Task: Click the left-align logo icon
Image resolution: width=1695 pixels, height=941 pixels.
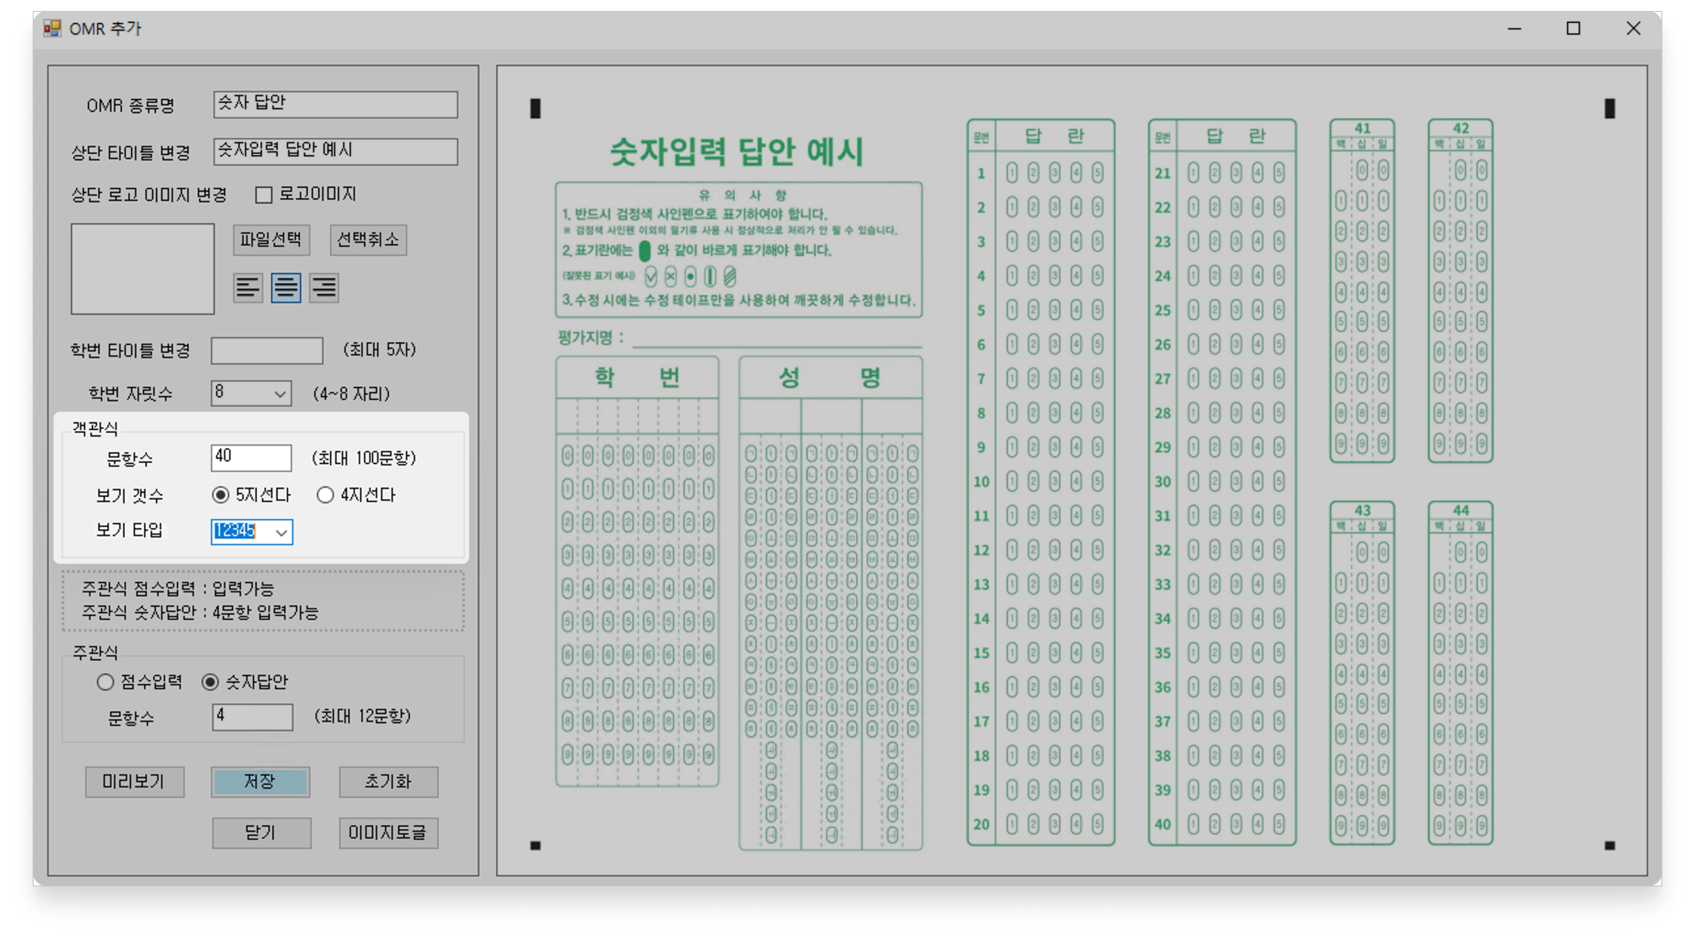Action: [247, 288]
